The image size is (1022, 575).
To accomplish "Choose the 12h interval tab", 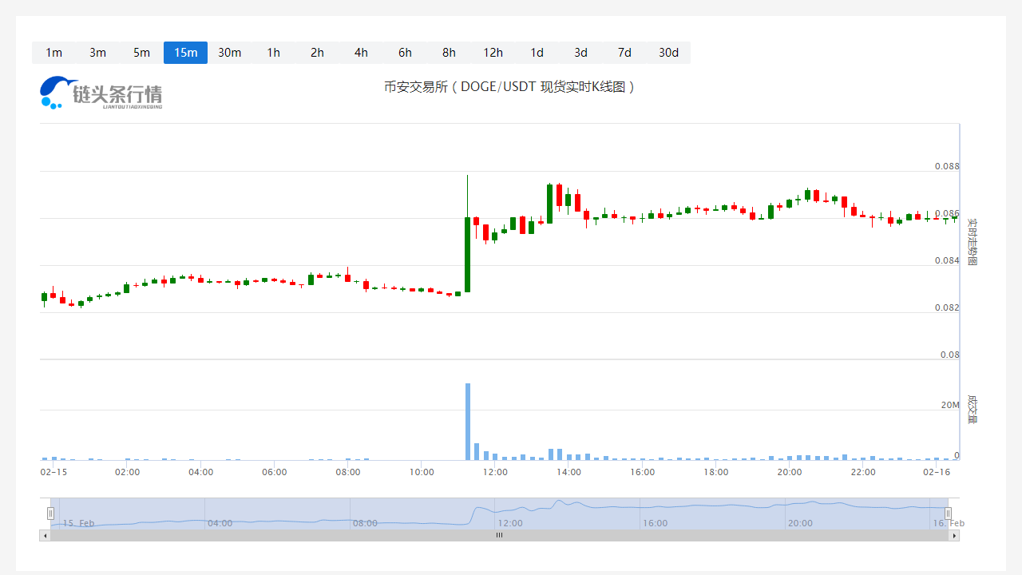I will pyautogui.click(x=493, y=53).
